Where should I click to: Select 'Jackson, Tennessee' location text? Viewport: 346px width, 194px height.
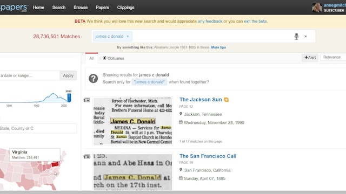point(203,114)
